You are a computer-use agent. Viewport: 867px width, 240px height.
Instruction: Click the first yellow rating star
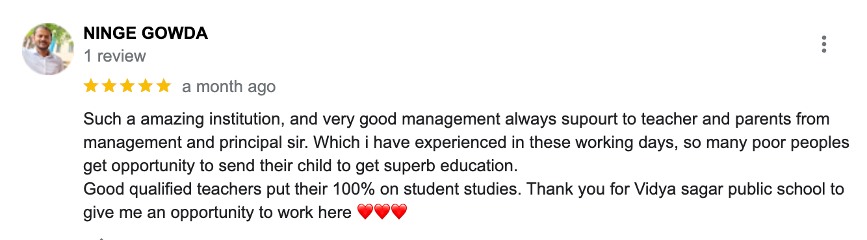91,86
